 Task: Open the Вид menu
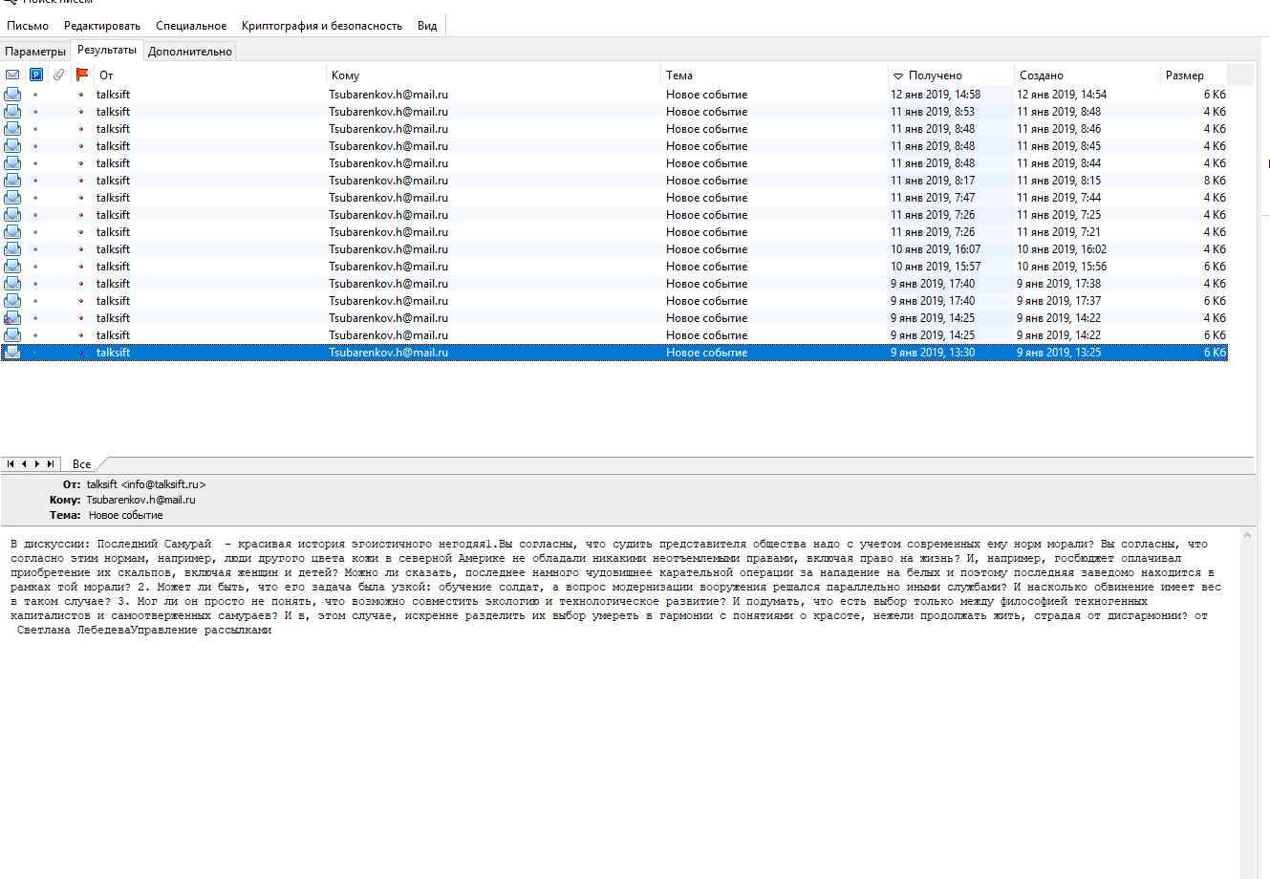[x=427, y=26]
